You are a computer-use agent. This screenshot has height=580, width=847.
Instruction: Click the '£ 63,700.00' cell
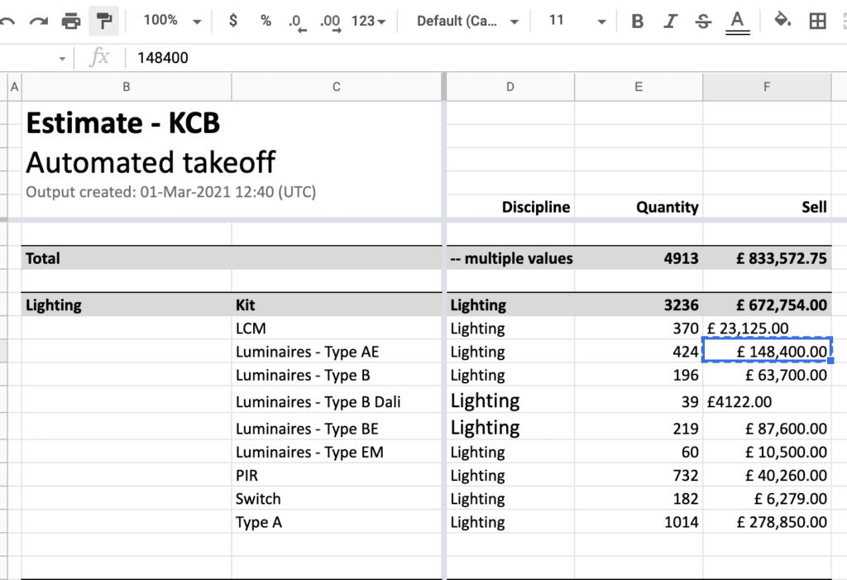click(x=767, y=375)
